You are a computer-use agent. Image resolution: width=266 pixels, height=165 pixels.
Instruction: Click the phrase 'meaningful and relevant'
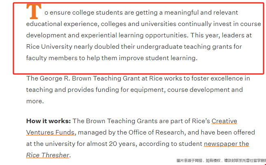pos(201,13)
